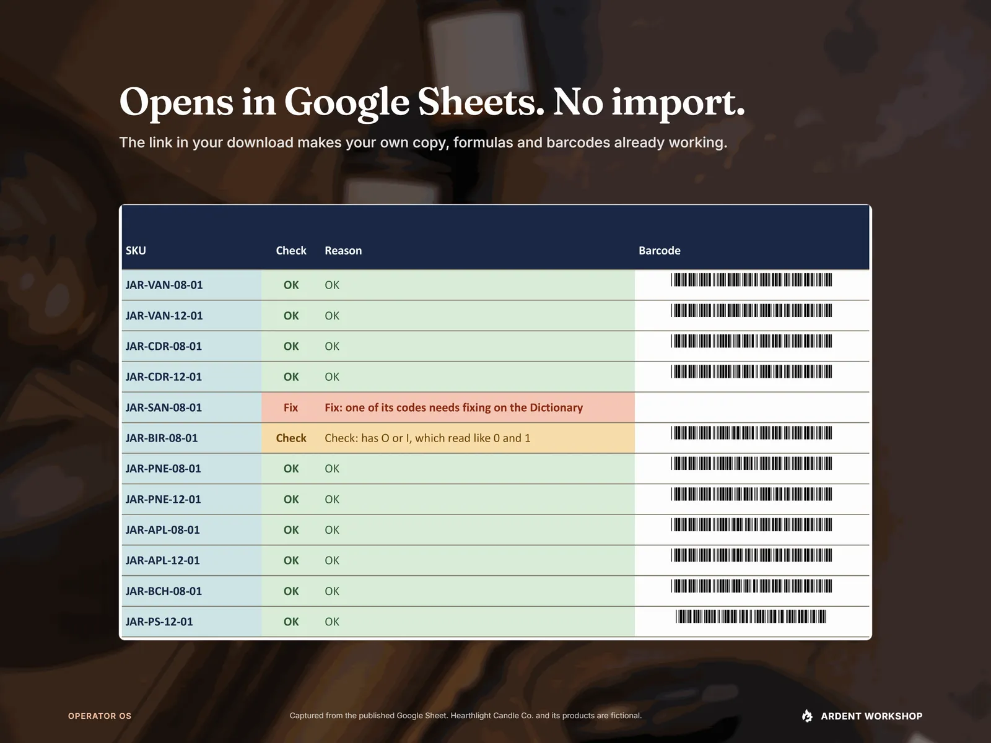Click the barcode image for JAR-BIR-08-01
The image size is (991, 743).
[x=751, y=433]
